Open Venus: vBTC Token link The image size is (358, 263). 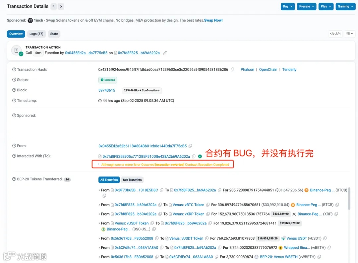pyautogui.click(x=188, y=205)
